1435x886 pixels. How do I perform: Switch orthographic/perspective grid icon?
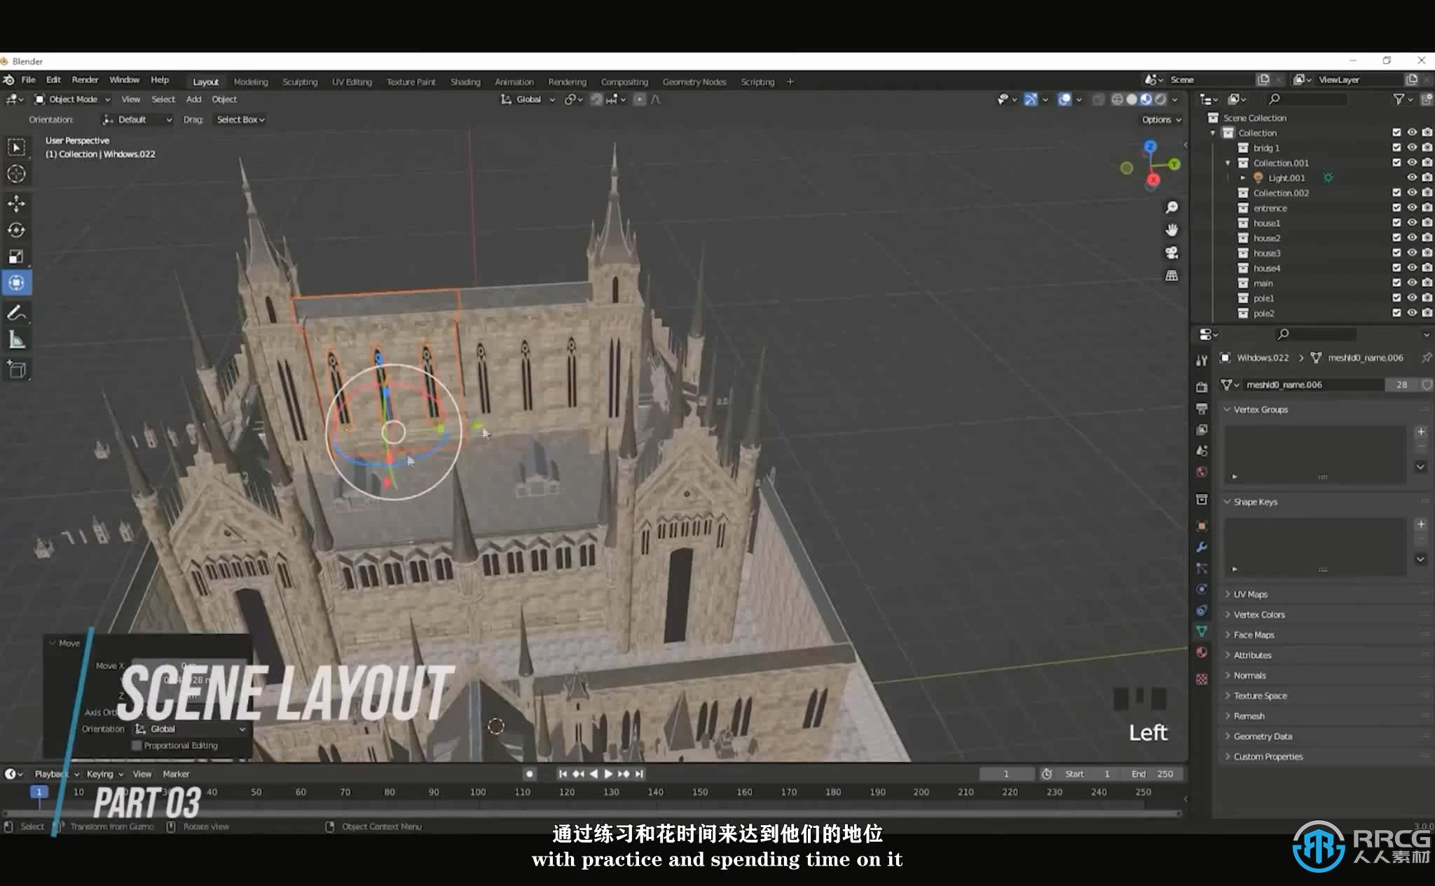click(1172, 275)
